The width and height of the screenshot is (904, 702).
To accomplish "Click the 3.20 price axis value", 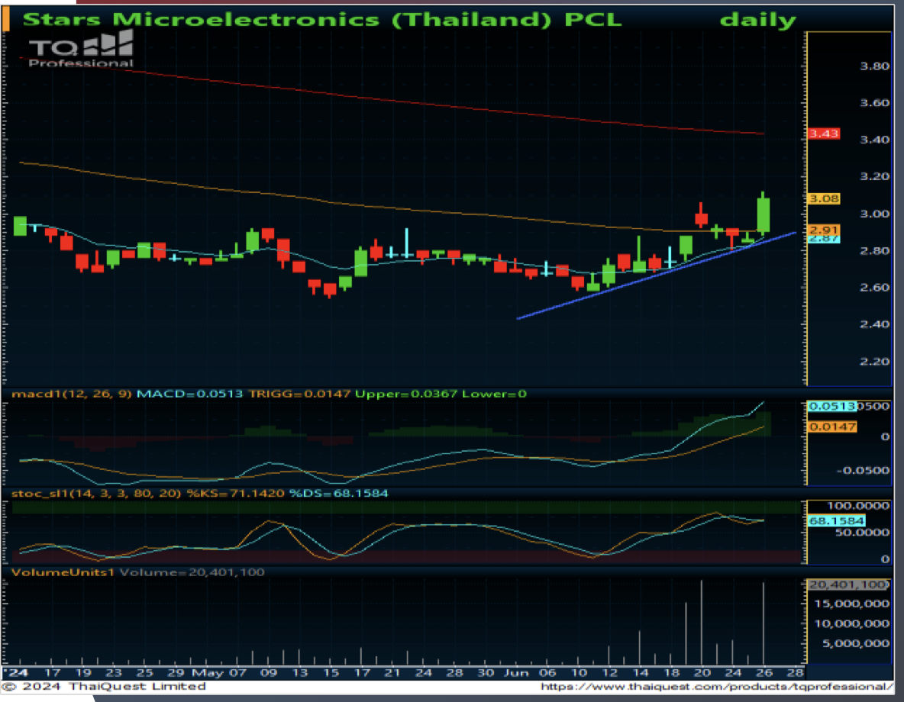I will [874, 177].
